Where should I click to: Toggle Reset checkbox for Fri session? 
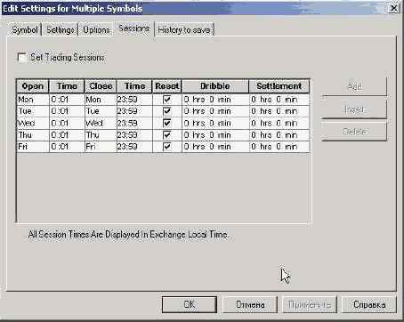167,147
